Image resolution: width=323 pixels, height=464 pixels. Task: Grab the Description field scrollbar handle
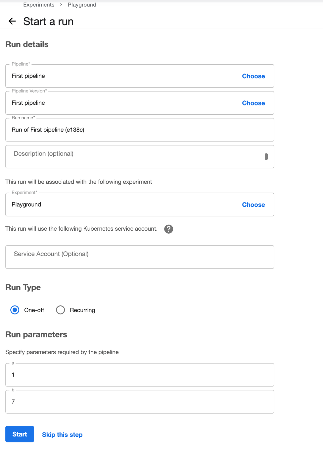[266, 156]
